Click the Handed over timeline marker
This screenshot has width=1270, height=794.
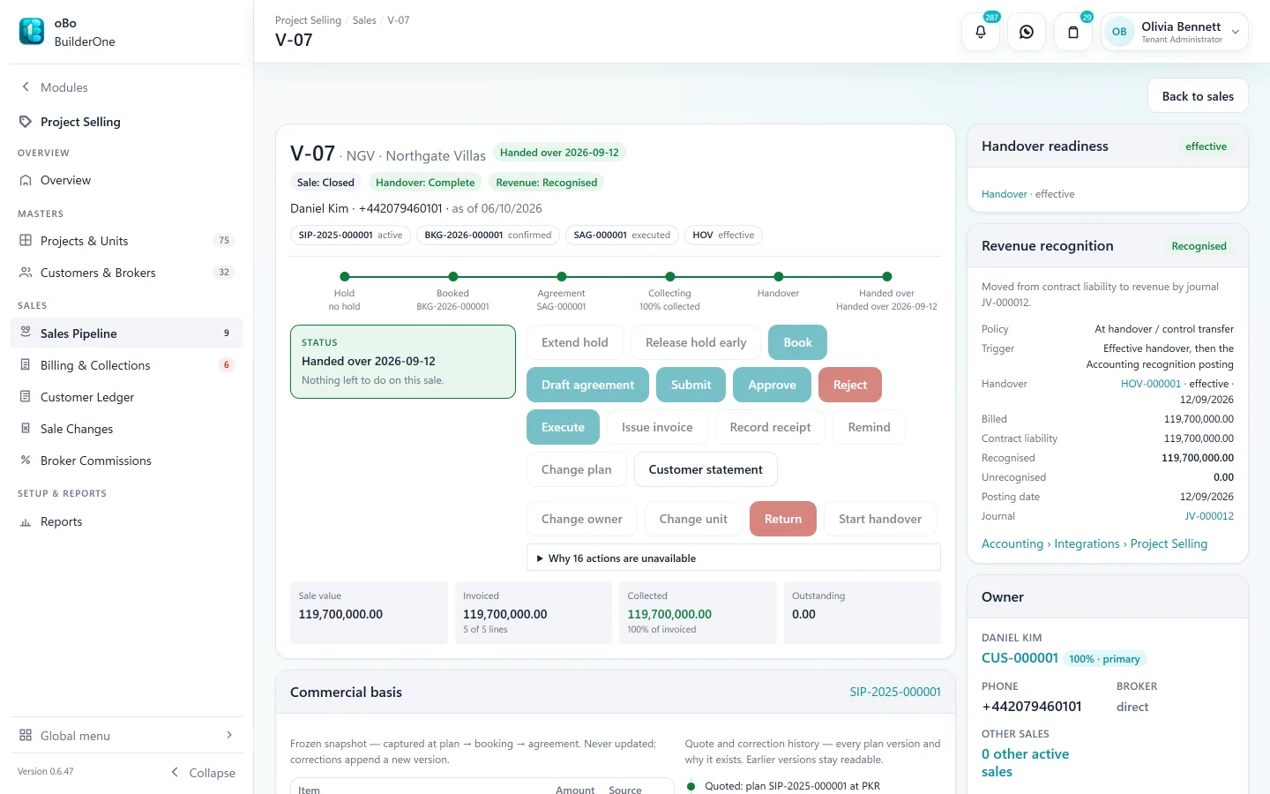887,277
